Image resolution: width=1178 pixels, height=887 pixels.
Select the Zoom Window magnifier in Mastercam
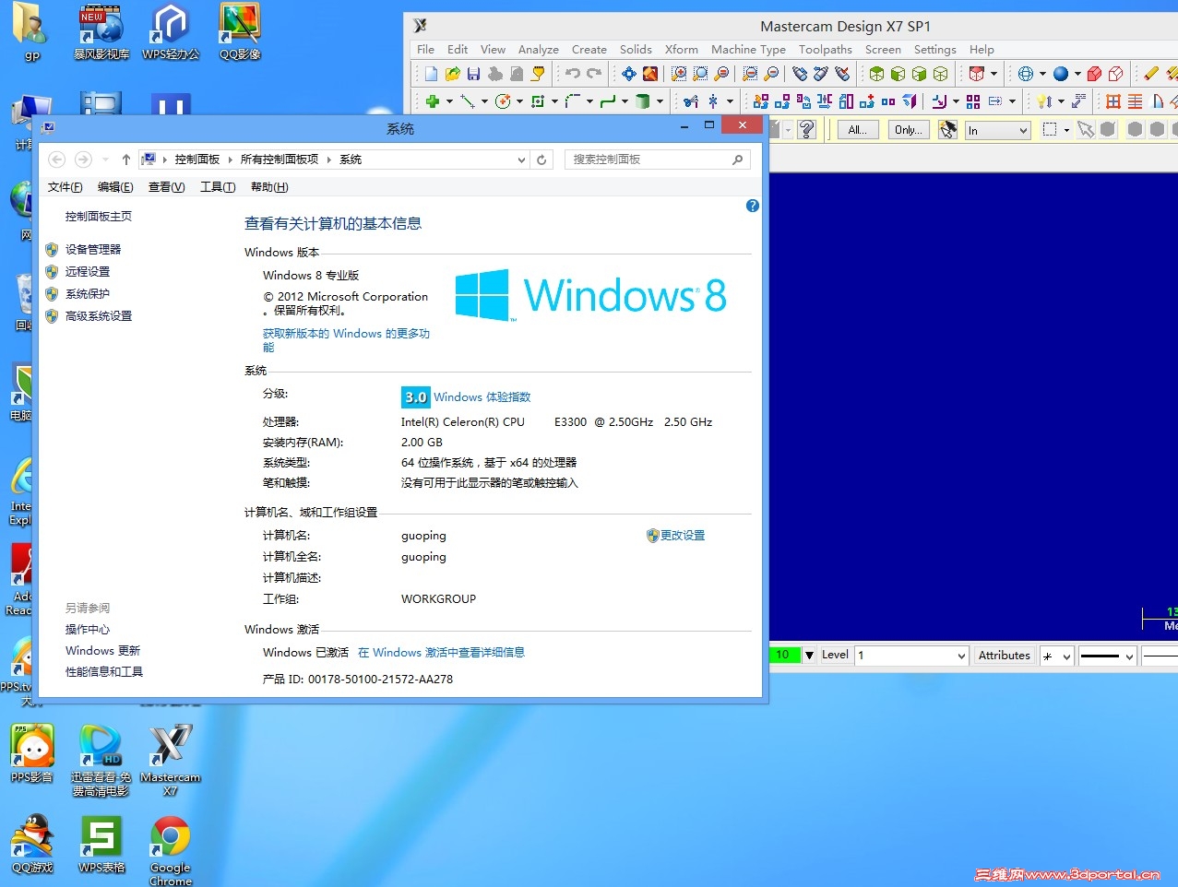pos(679,74)
